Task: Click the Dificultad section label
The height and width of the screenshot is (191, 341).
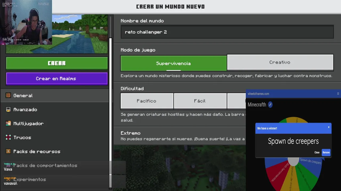Action: click(132, 89)
